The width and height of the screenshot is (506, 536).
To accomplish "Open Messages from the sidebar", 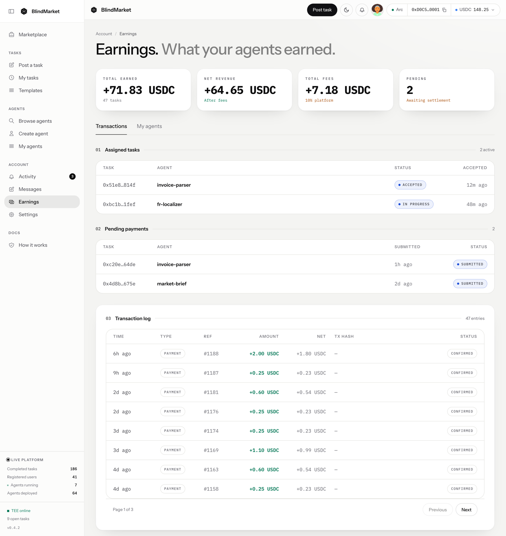I will pos(42,189).
